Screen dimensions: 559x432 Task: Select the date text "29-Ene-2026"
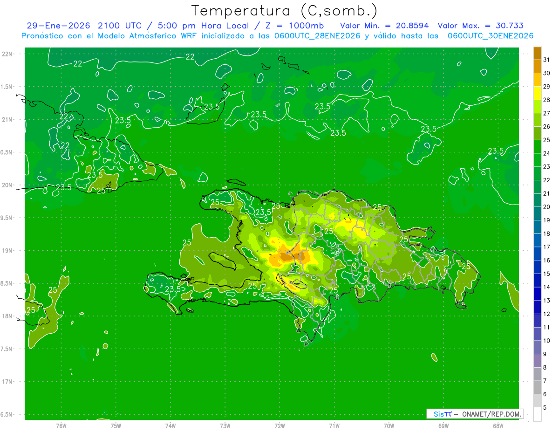coord(58,26)
